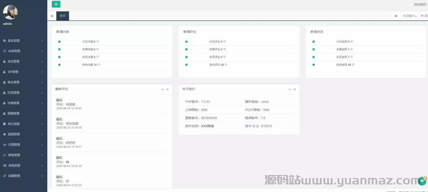Click the logout button at top right
Screen dimensions: 428x192
click(424, 16)
